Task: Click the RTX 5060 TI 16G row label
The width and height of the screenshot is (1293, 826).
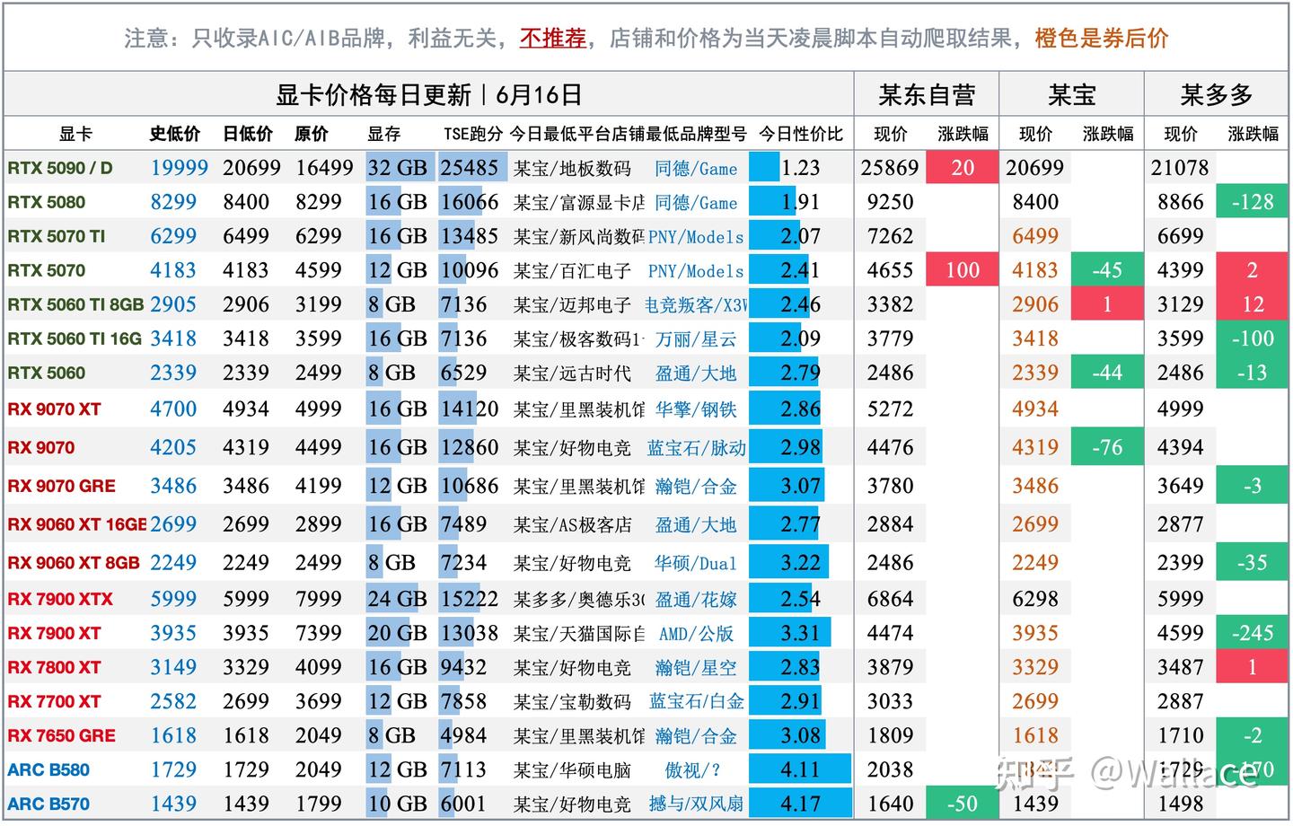Action: click(75, 338)
